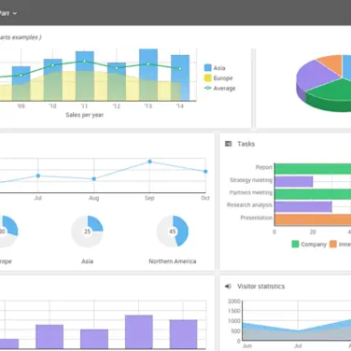The width and height of the screenshot is (351, 351).
Task: Click the Oct data point on line chart
Action: pyautogui.click(x=205, y=172)
